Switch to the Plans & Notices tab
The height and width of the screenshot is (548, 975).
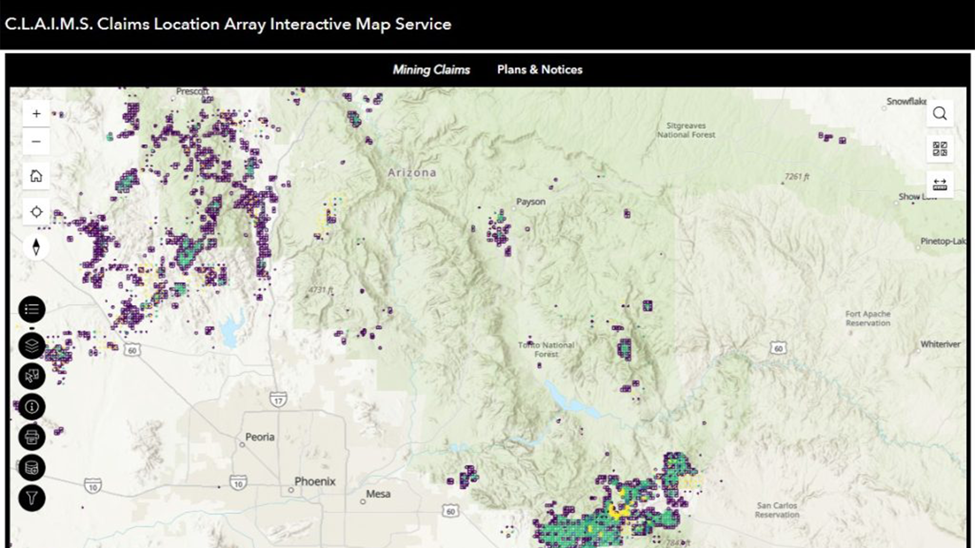[x=539, y=70]
